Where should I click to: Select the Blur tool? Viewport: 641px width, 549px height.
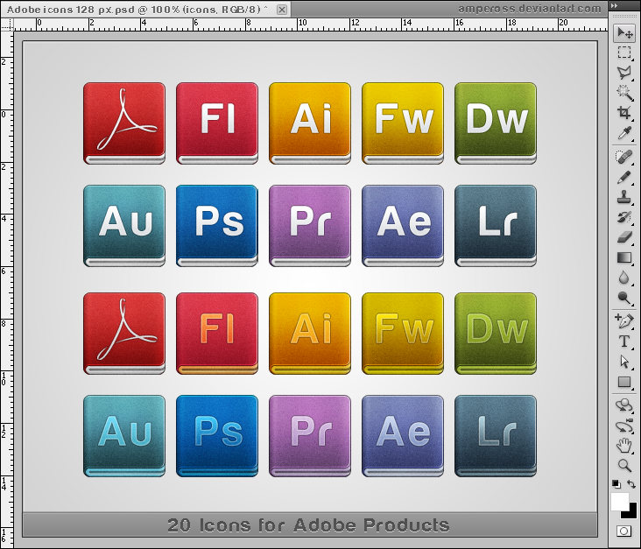624,278
